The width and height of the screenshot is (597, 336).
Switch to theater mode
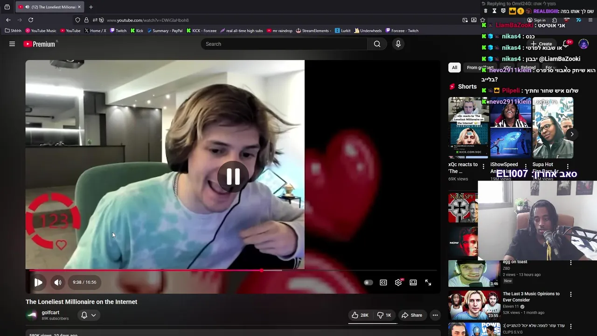pos(413,282)
